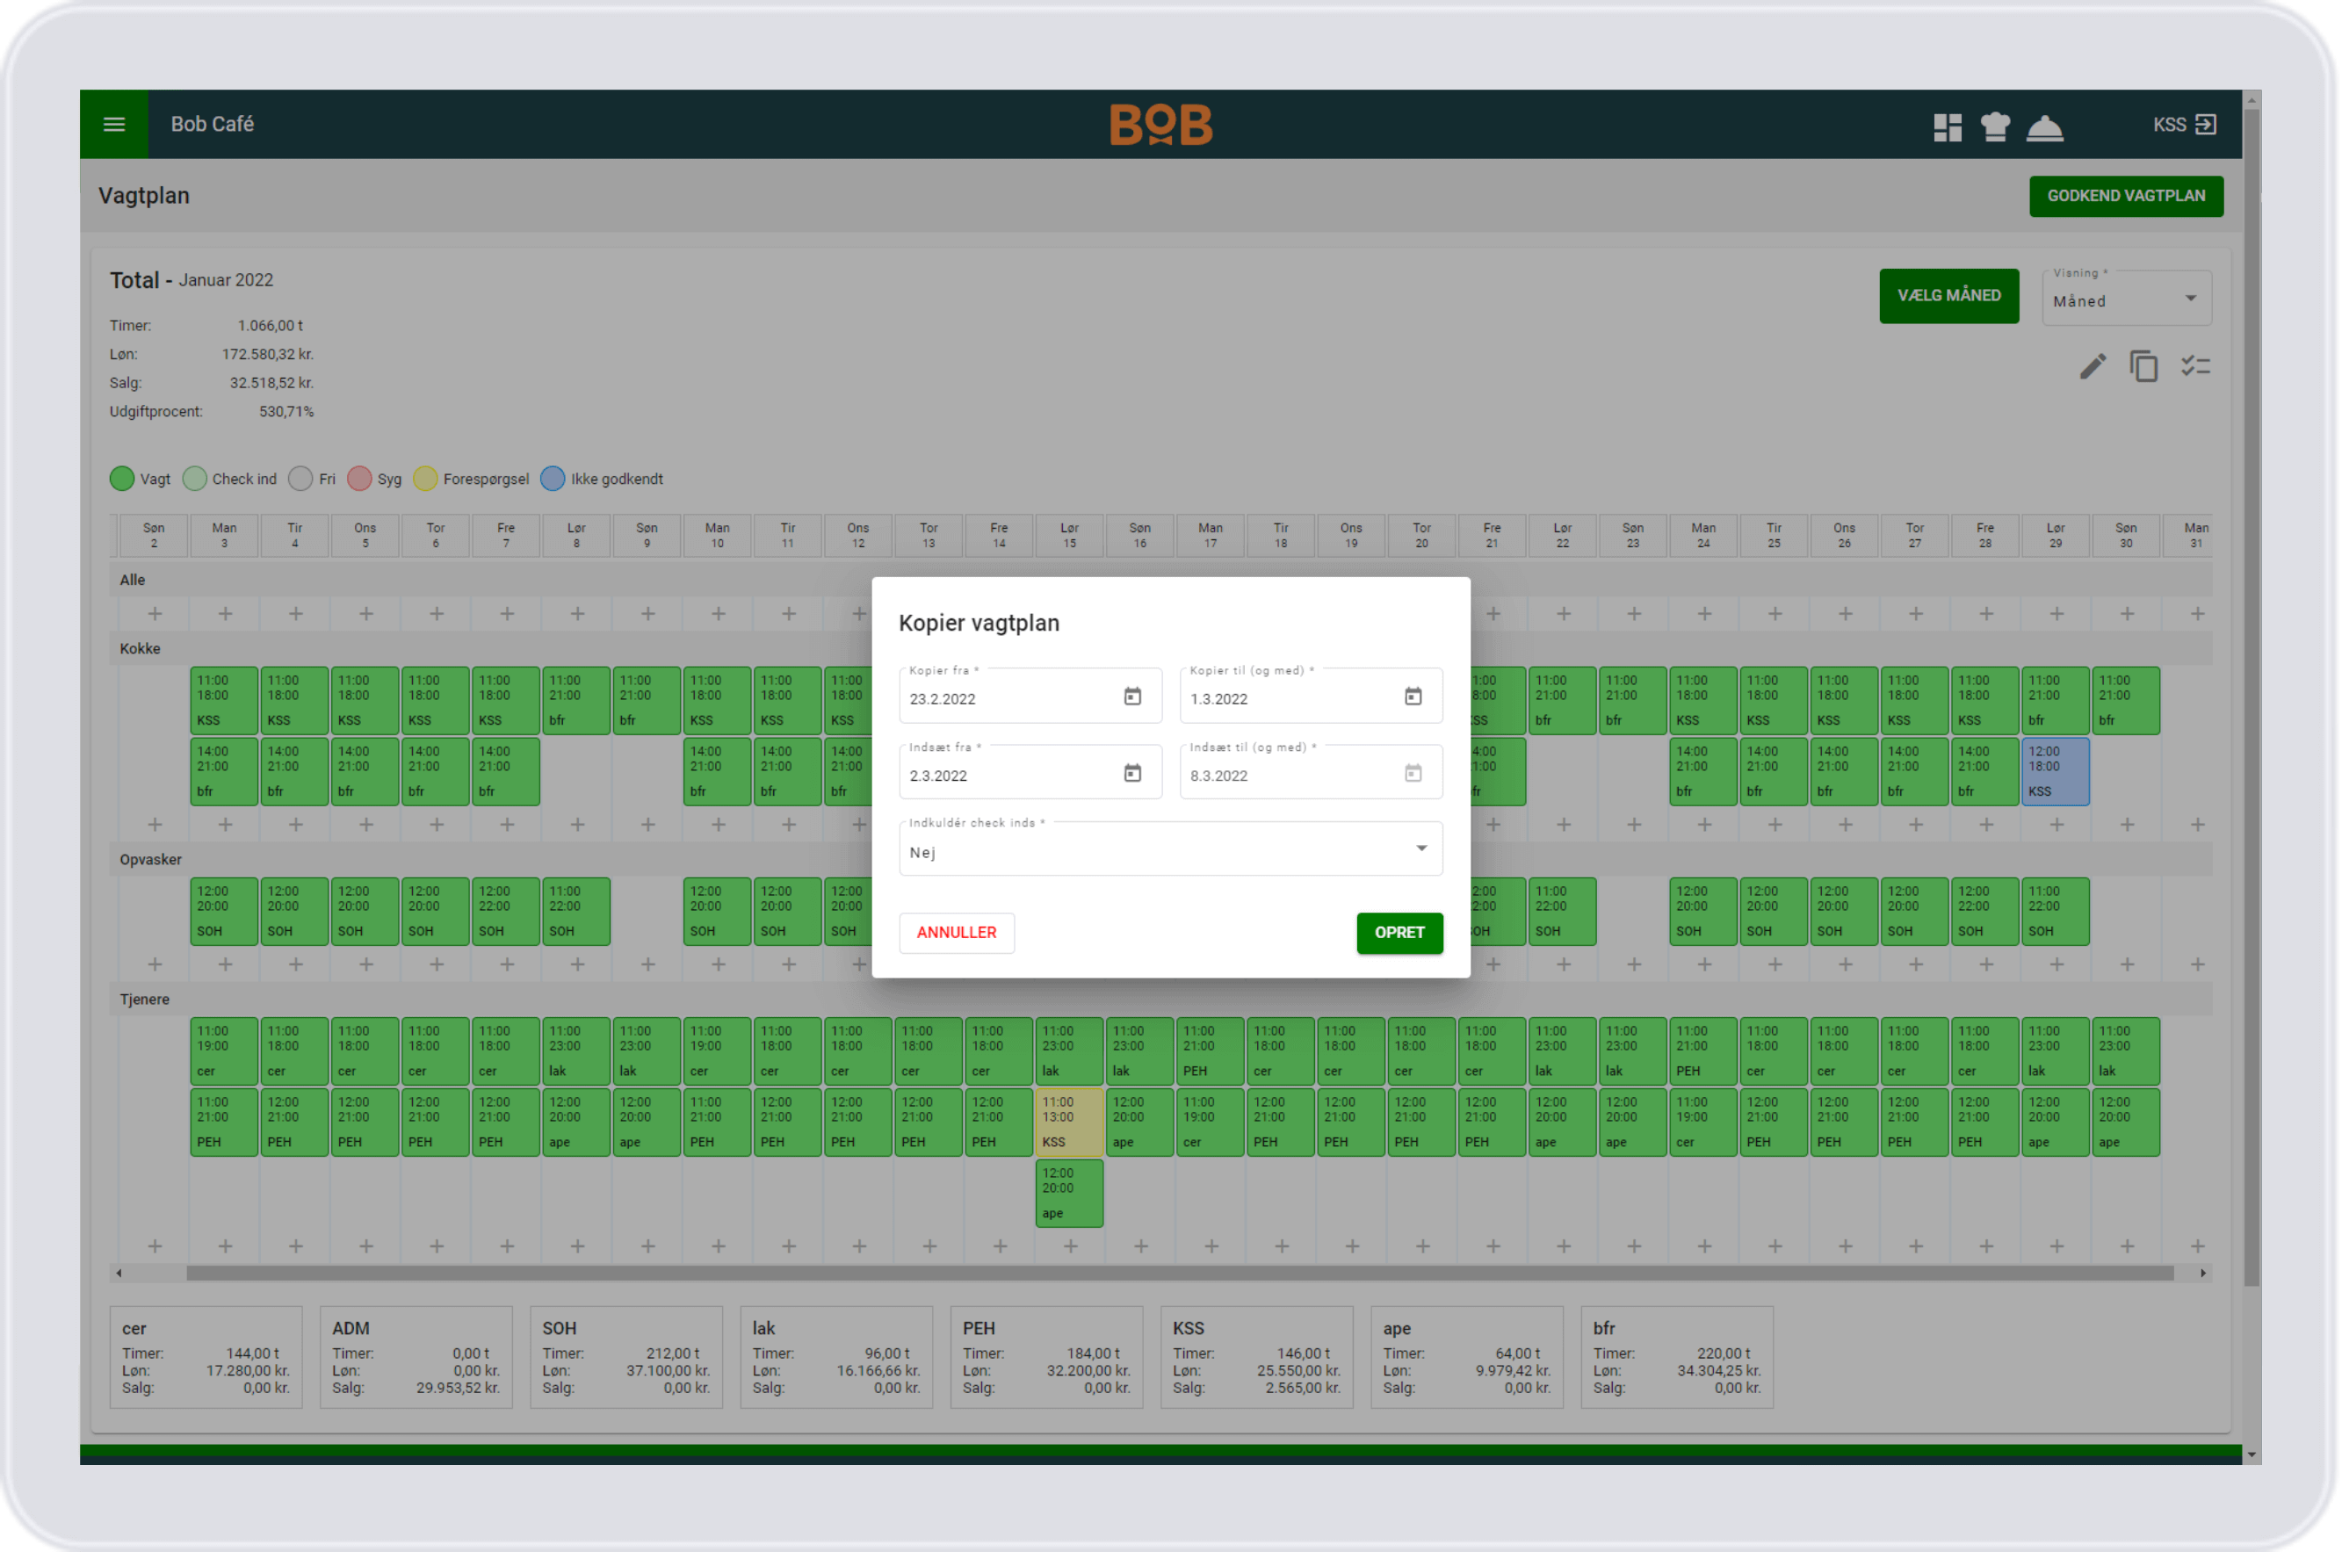Click the horizontal schedule scrollbar

click(1178, 1273)
